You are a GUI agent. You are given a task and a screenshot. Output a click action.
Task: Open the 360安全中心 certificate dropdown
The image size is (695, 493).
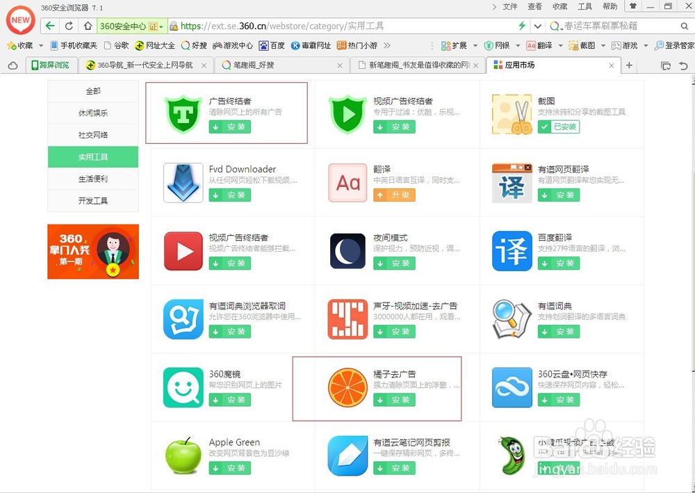(161, 26)
